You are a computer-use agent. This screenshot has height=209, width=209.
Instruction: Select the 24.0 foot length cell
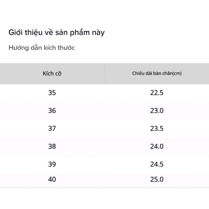tap(157, 146)
